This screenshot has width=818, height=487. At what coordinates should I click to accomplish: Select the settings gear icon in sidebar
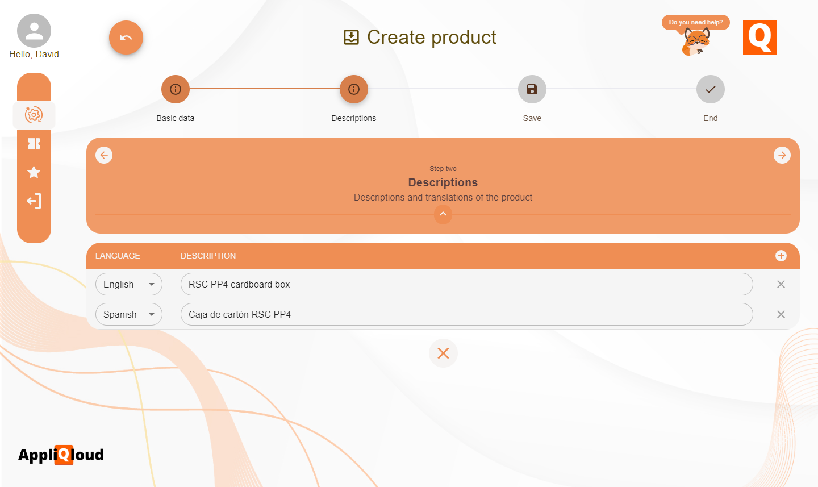click(x=34, y=115)
